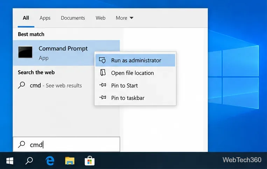The width and height of the screenshot is (267, 169).
Task: Click the file icon beside Open file location
Action: pyautogui.click(x=103, y=73)
